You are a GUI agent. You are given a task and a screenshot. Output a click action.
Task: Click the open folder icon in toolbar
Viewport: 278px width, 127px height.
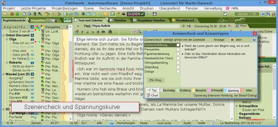[x=5, y=14]
